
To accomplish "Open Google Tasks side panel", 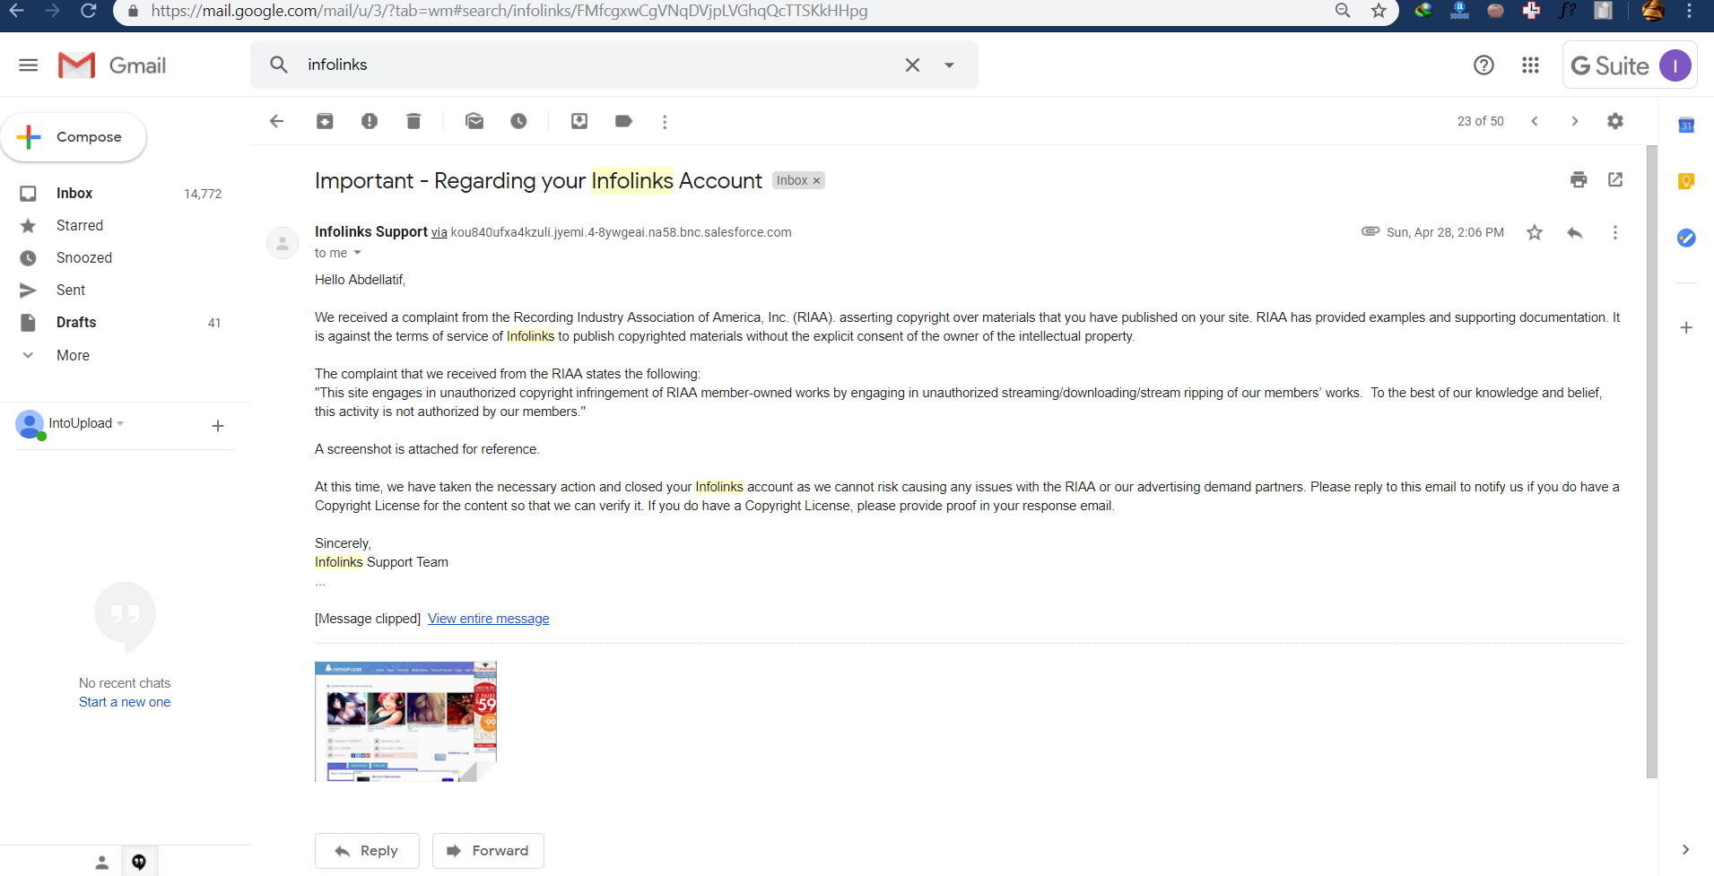I will [x=1686, y=238].
